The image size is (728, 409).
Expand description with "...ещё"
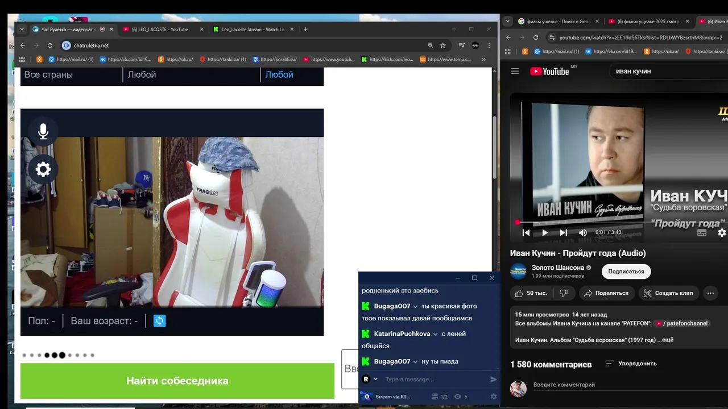click(x=665, y=340)
